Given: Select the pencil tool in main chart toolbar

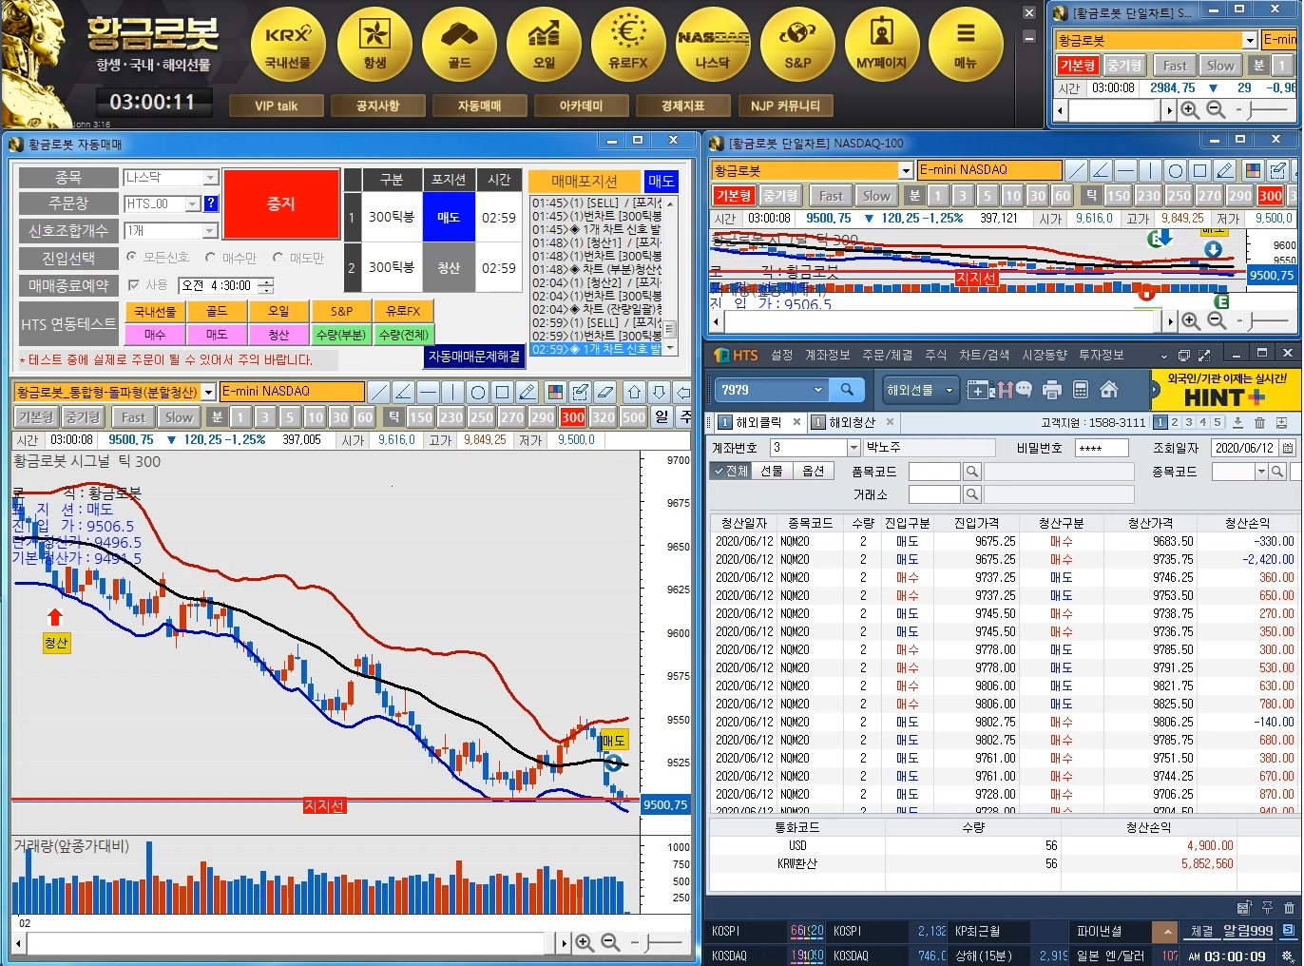Looking at the screenshot, I should click(527, 392).
